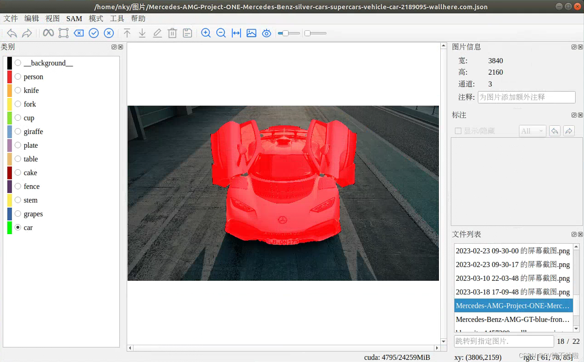
Task: Confirm annotation with the checkmark icon
Action: (x=94, y=33)
